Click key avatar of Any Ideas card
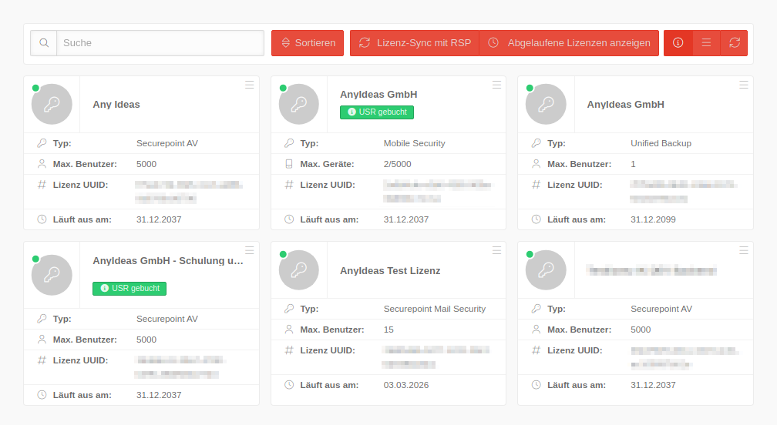777x425 pixels. [x=52, y=104]
